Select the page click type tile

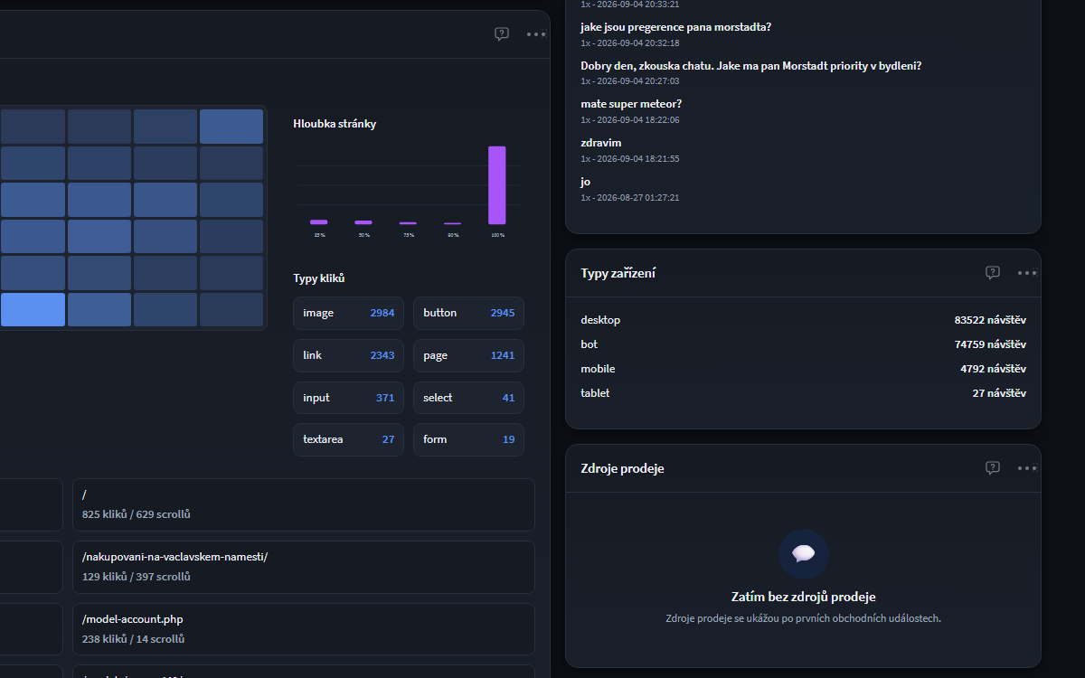(468, 355)
